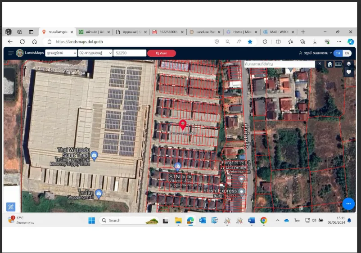Click the STN butiq store marker
This screenshot has width=361, height=253.
point(177,167)
